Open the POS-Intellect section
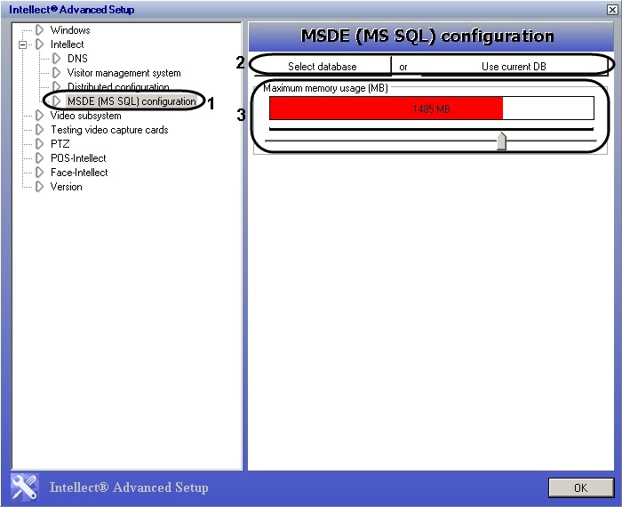 (78, 158)
